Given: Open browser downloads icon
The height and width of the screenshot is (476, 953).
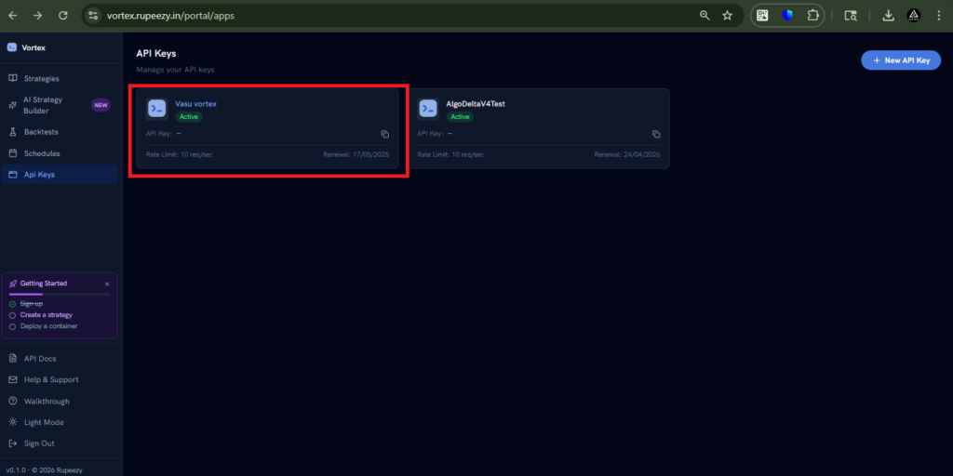Looking at the screenshot, I should [888, 16].
